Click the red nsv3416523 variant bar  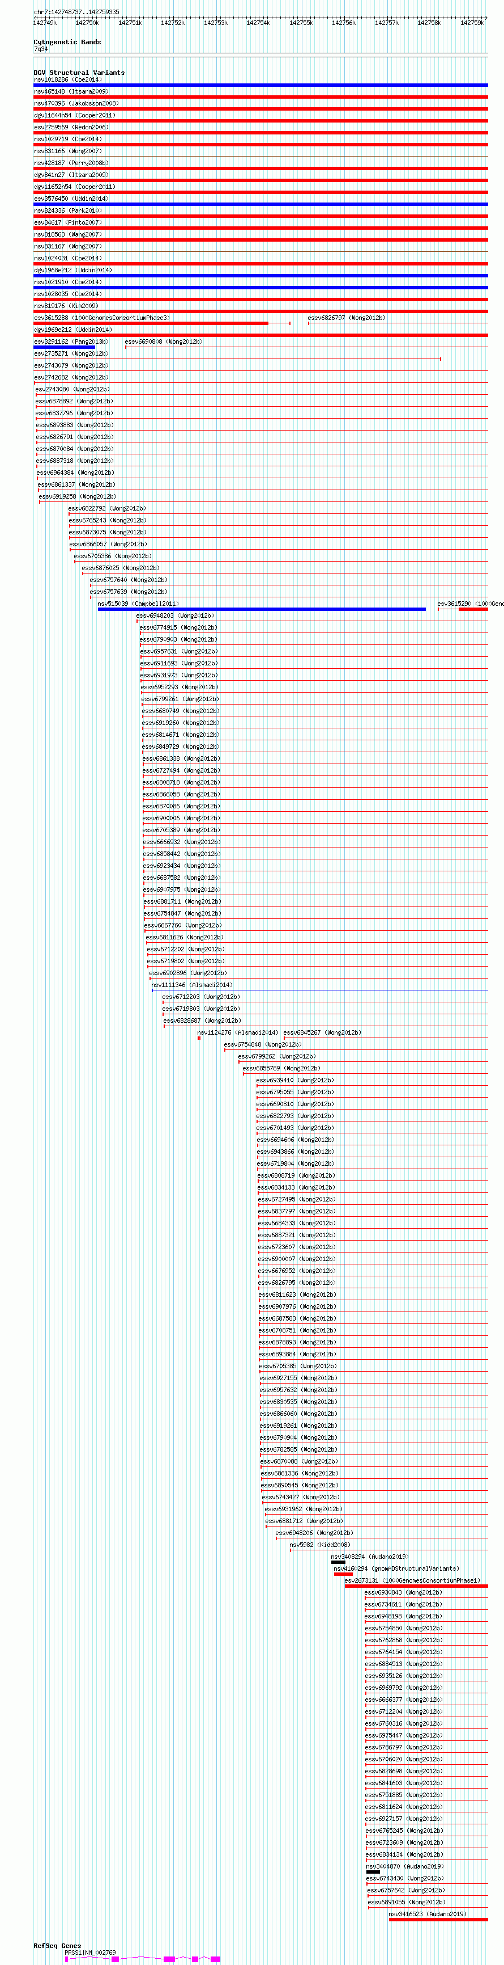coord(438,1920)
